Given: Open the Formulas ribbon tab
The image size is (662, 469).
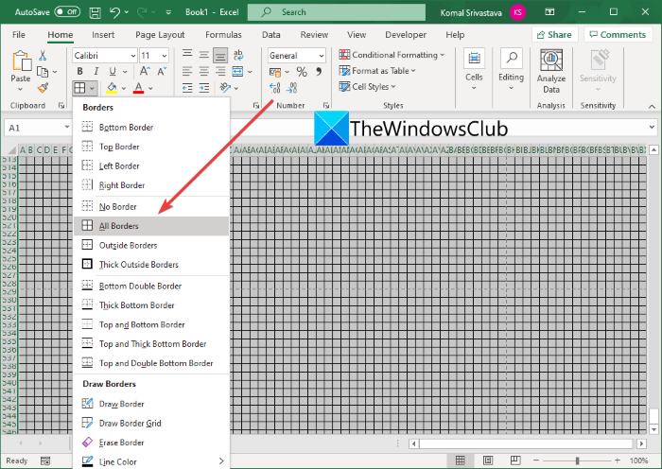Looking at the screenshot, I should coord(223,35).
